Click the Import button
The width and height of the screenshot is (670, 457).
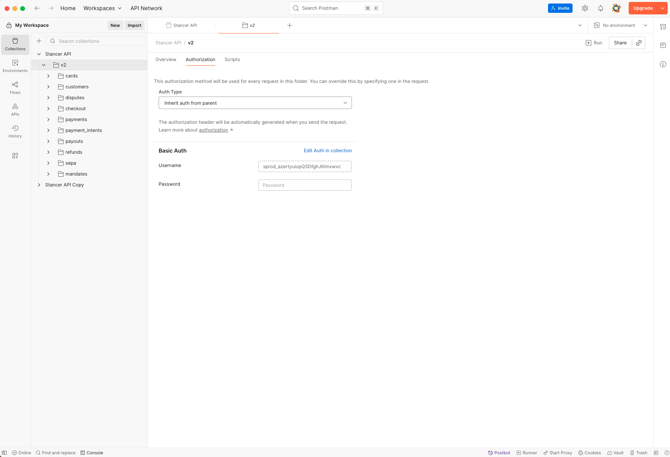134,25
